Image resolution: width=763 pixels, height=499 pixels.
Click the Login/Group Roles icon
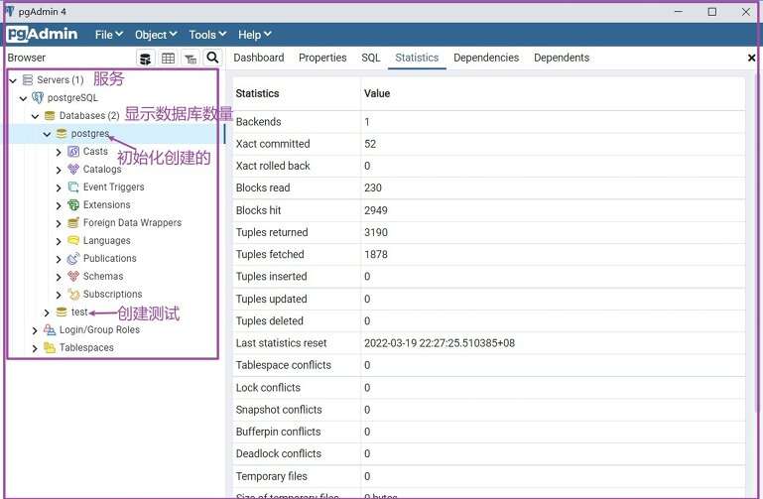pyautogui.click(x=50, y=329)
